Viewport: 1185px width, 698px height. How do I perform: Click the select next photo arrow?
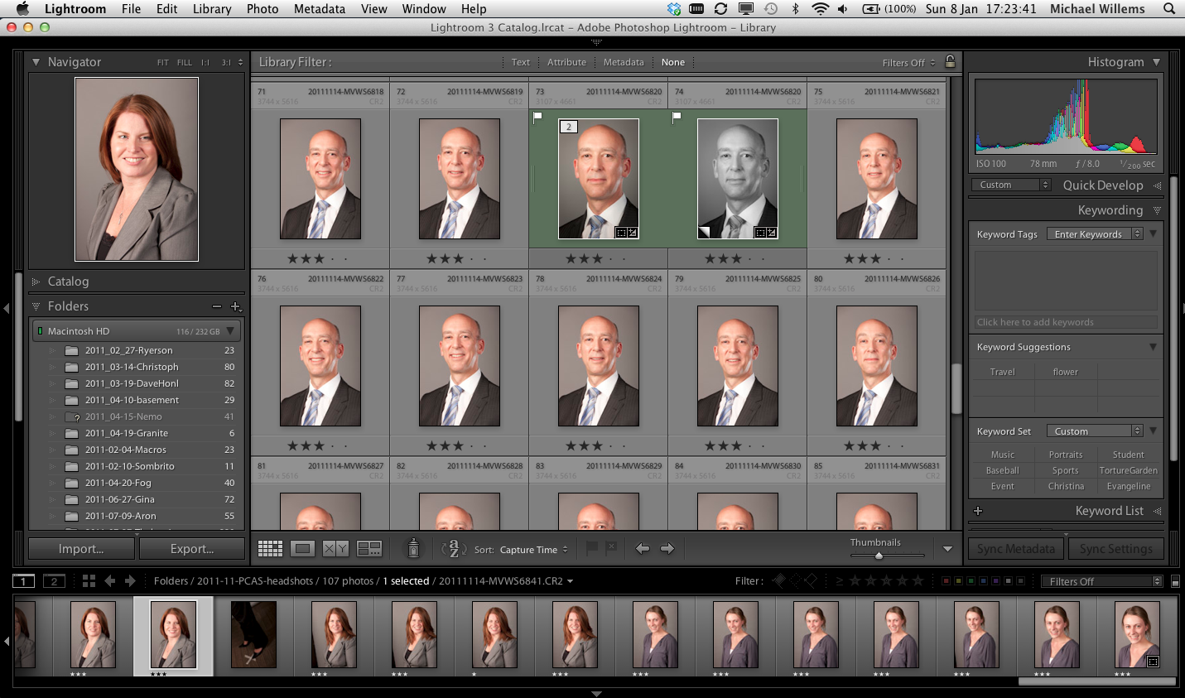pyautogui.click(x=667, y=548)
